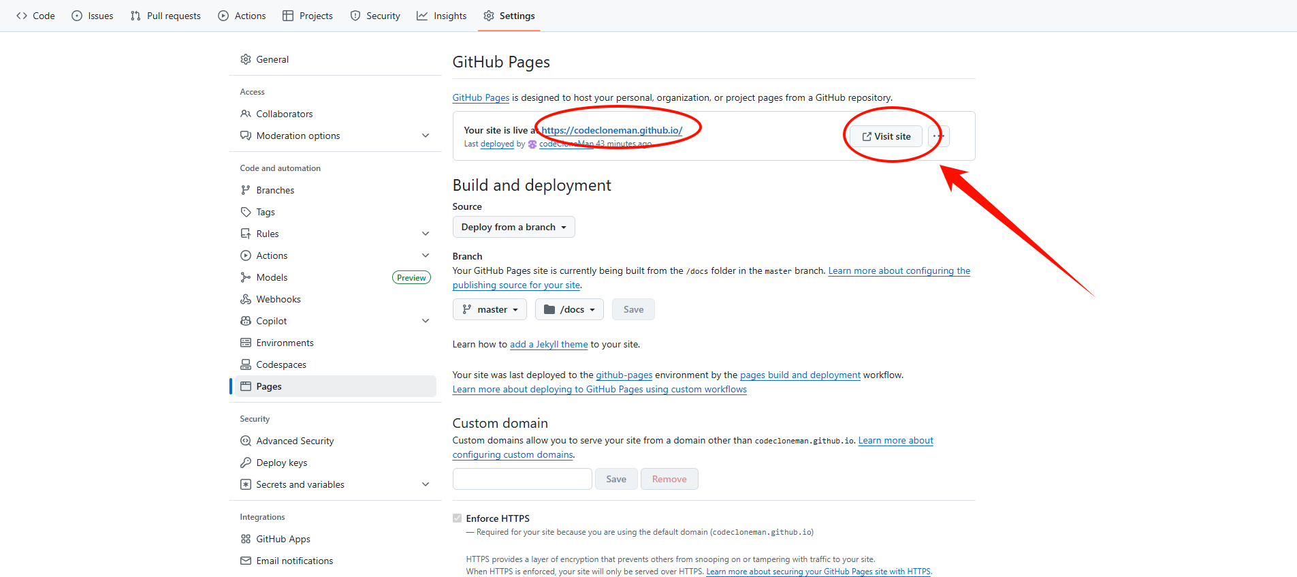This screenshot has height=577, width=1297.
Task: Open the Pull requests tab
Action: pos(165,16)
